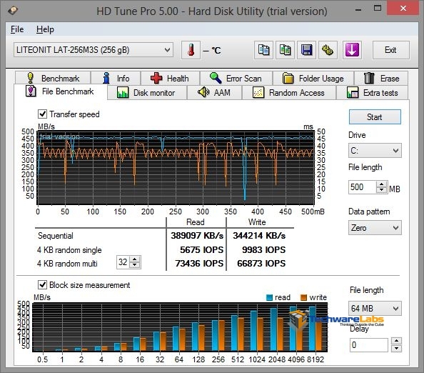Open the Error Scan magnifier tab
The width and height of the screenshot is (424, 373).
[x=236, y=78]
